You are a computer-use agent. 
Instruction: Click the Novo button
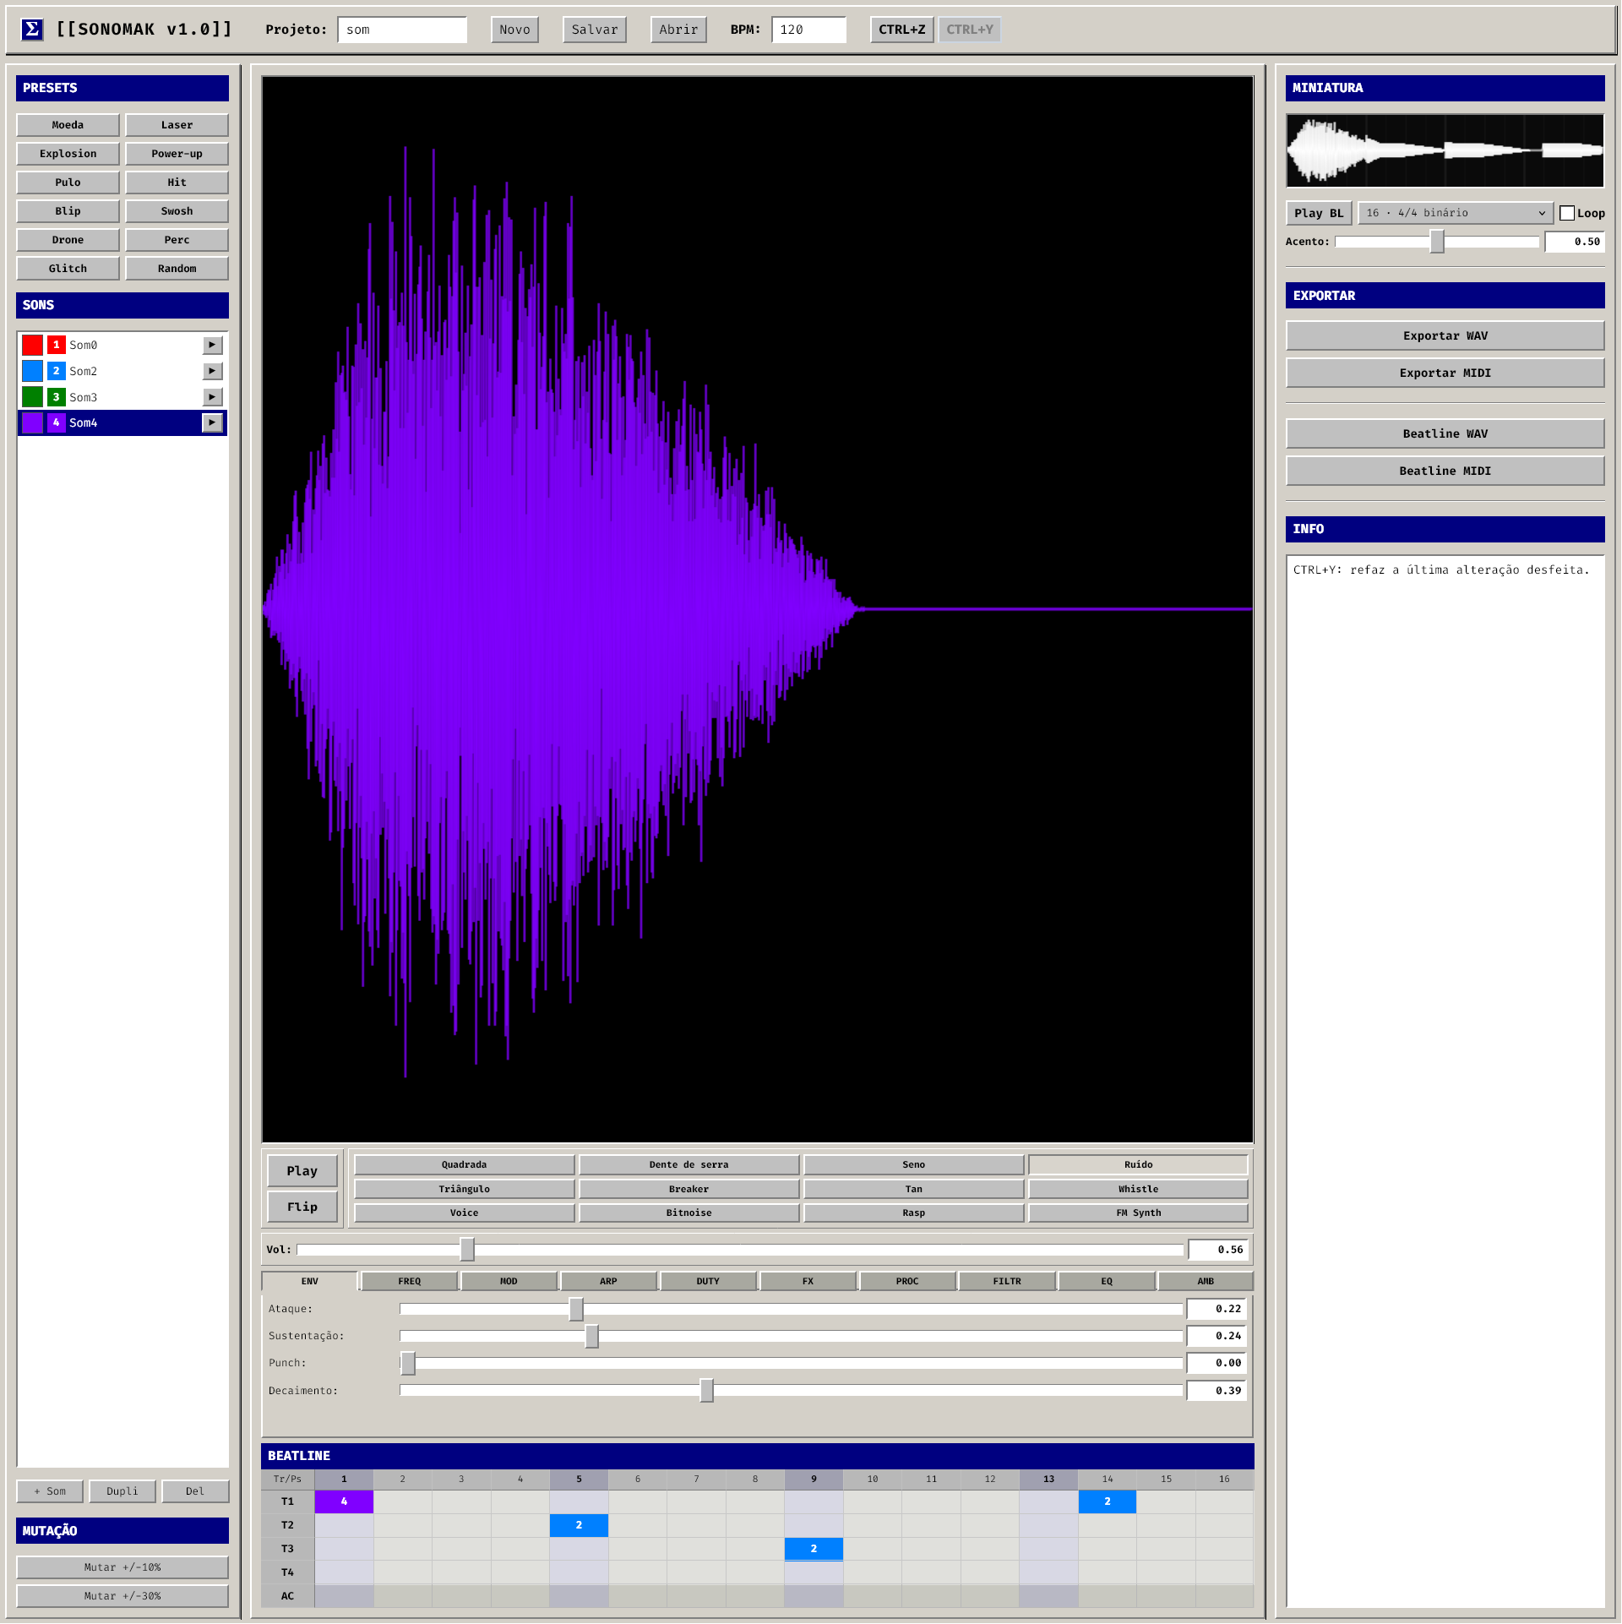(x=514, y=30)
